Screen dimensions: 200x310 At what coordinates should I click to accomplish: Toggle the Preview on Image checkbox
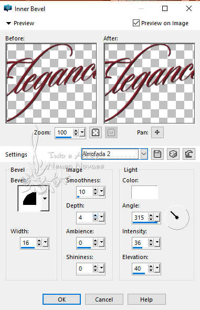pyautogui.click(x=136, y=23)
